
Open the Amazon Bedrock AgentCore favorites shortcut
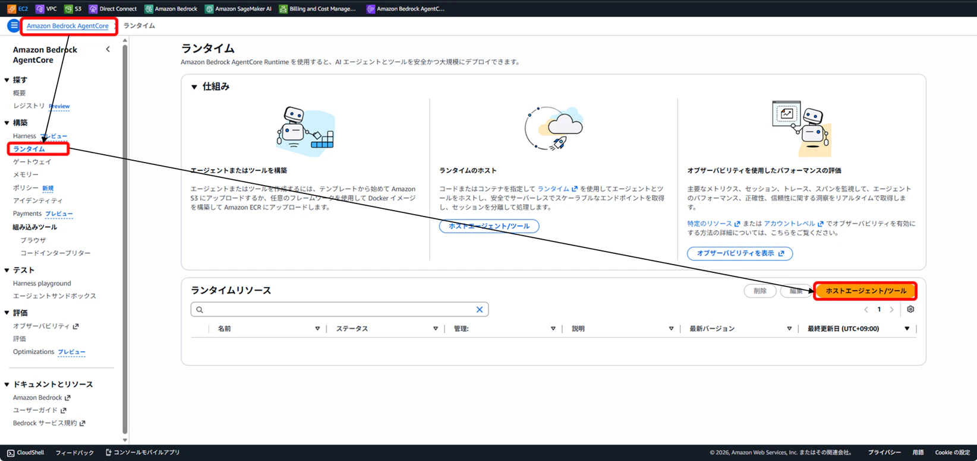405,9
